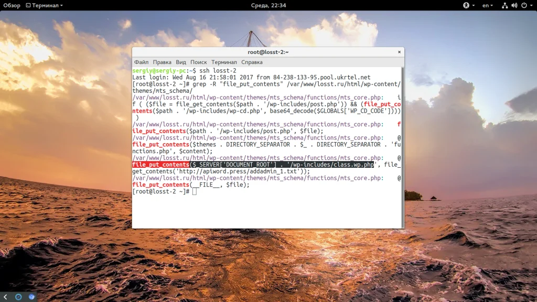The height and width of the screenshot is (302, 537).
Task: Close the root@losst-2 terminal window
Action: tap(399, 52)
